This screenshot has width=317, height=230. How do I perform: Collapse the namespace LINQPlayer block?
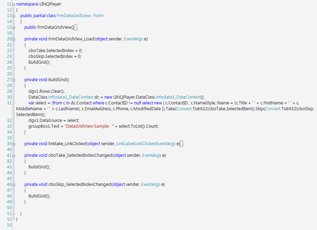click(x=14, y=4)
